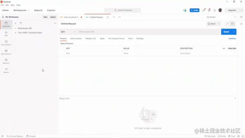Switch to the Headers tab
The height and width of the screenshot is (138, 245).
(91, 39)
